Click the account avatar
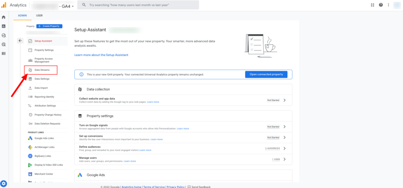This screenshot has height=188, width=403. [397, 5]
